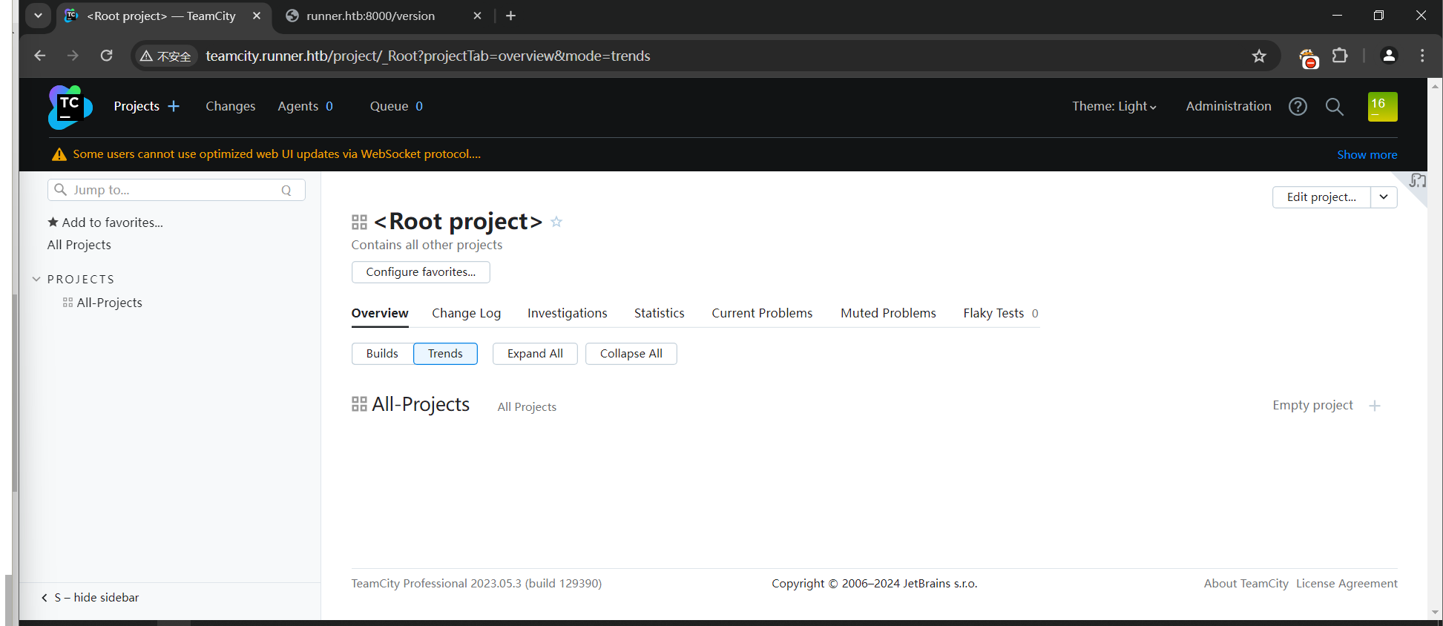Click the page vertical scrollbar
Image resolution: width=1443 pixels, height=626 pixels.
click(x=1435, y=349)
